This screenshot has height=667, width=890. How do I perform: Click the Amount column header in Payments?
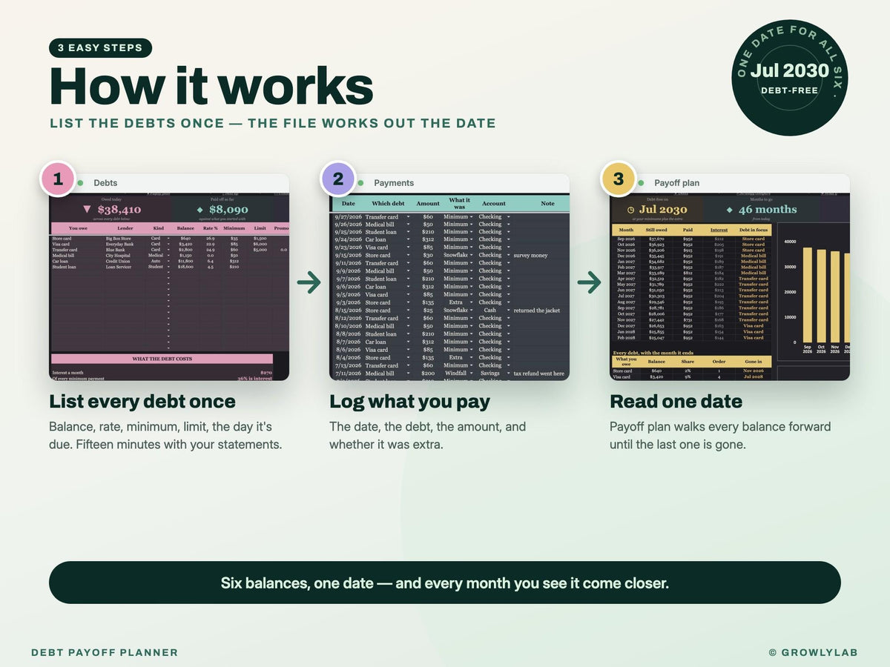tap(428, 203)
